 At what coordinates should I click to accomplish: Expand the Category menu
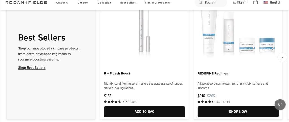(x=62, y=3)
